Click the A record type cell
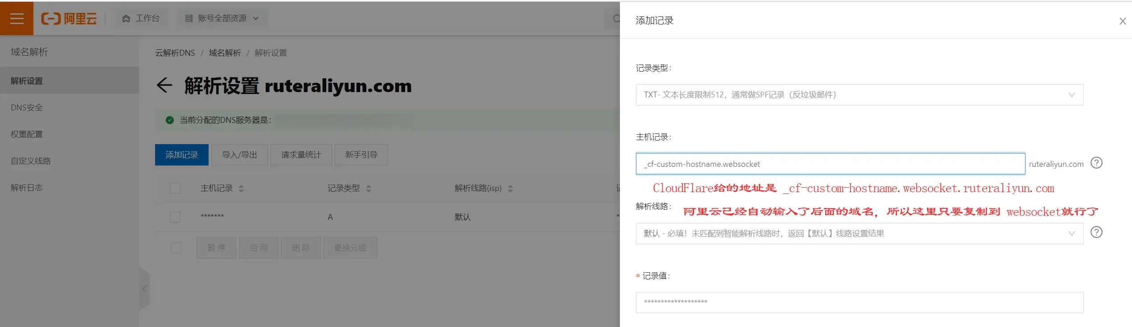The image size is (1132, 327). click(330, 217)
